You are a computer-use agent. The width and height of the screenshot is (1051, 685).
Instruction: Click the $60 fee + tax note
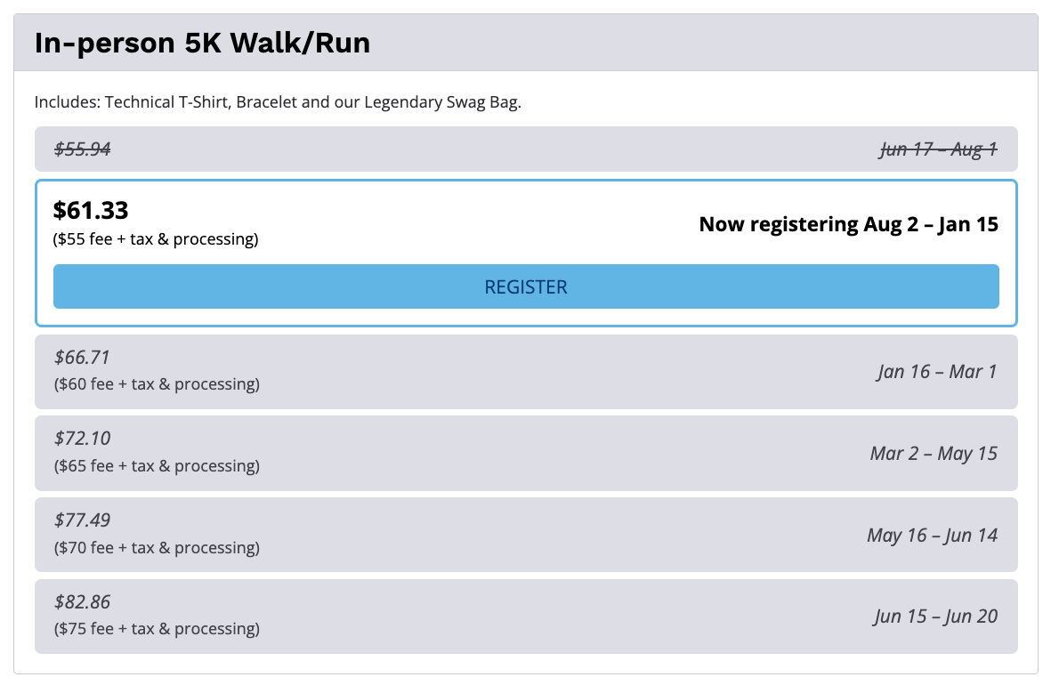click(157, 384)
